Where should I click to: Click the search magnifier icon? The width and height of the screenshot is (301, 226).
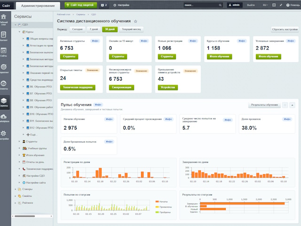(220, 5)
